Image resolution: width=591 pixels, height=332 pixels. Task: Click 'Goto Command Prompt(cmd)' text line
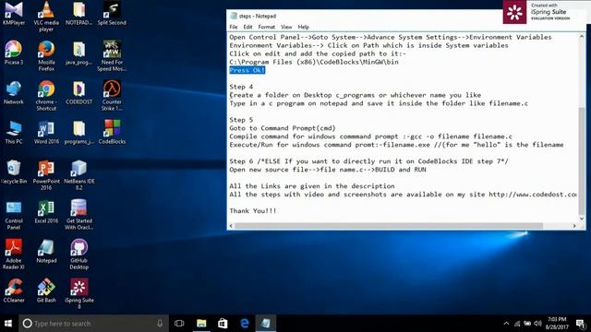pos(283,128)
